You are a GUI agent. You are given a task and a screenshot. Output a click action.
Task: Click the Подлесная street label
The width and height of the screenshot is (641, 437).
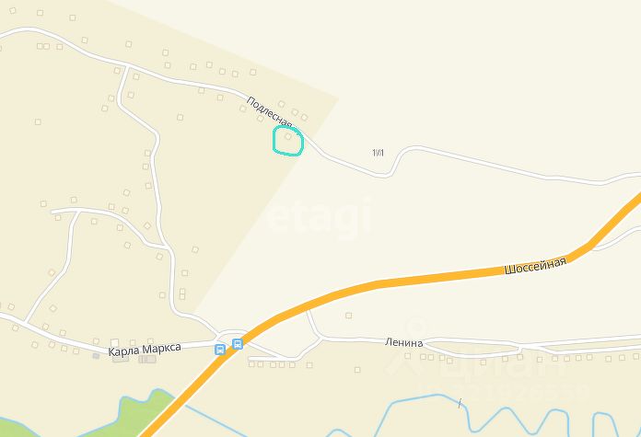pos(270,112)
